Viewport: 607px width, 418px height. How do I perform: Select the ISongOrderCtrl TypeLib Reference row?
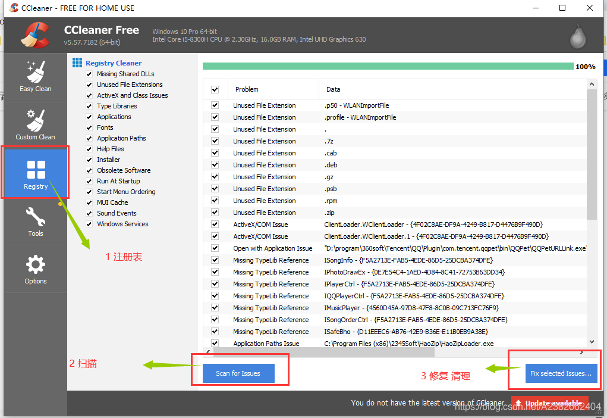pyautogui.click(x=395, y=320)
